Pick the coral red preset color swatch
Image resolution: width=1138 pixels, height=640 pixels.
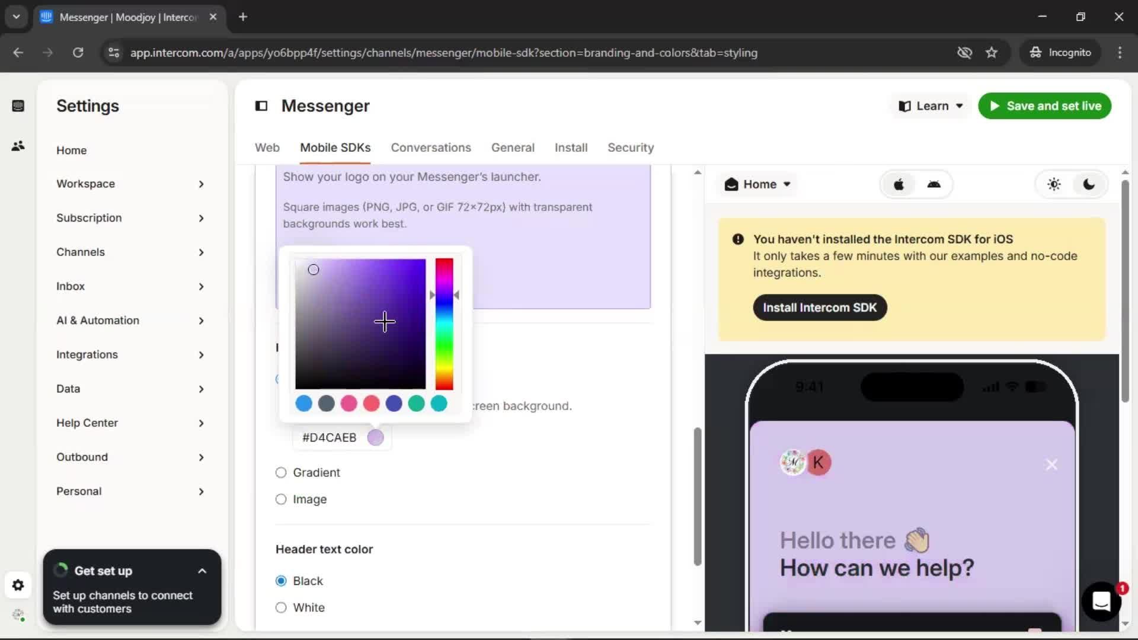pyautogui.click(x=371, y=404)
